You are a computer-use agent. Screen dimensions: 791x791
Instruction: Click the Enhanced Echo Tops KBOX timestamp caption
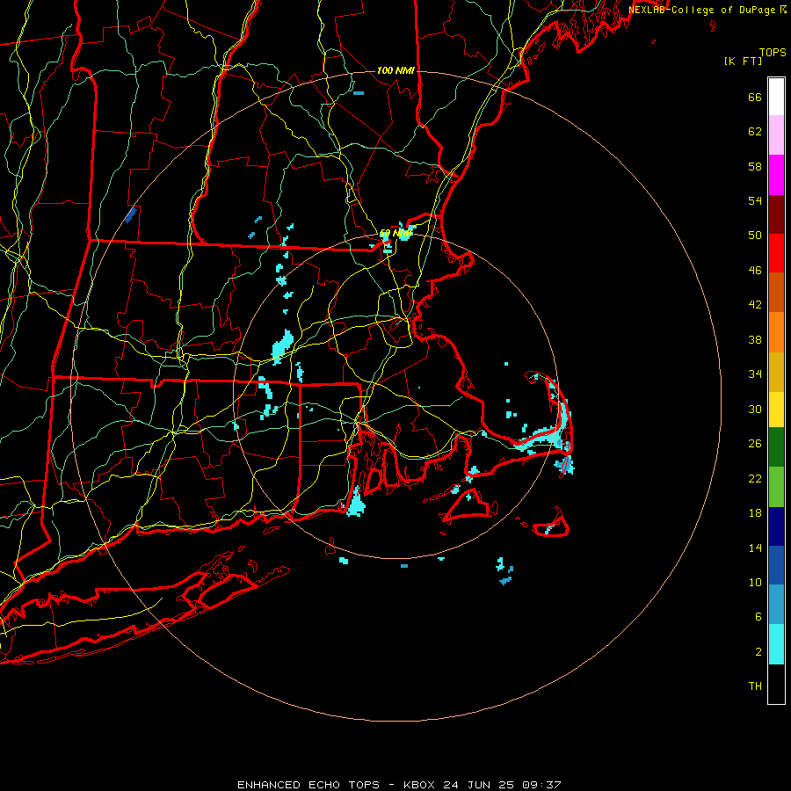(x=398, y=785)
